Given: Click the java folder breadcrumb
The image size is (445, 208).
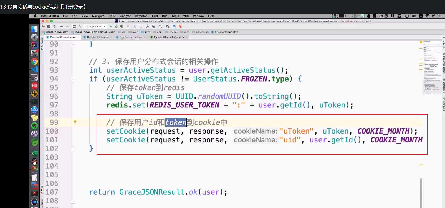Looking at the screenshot, I should (146, 32).
